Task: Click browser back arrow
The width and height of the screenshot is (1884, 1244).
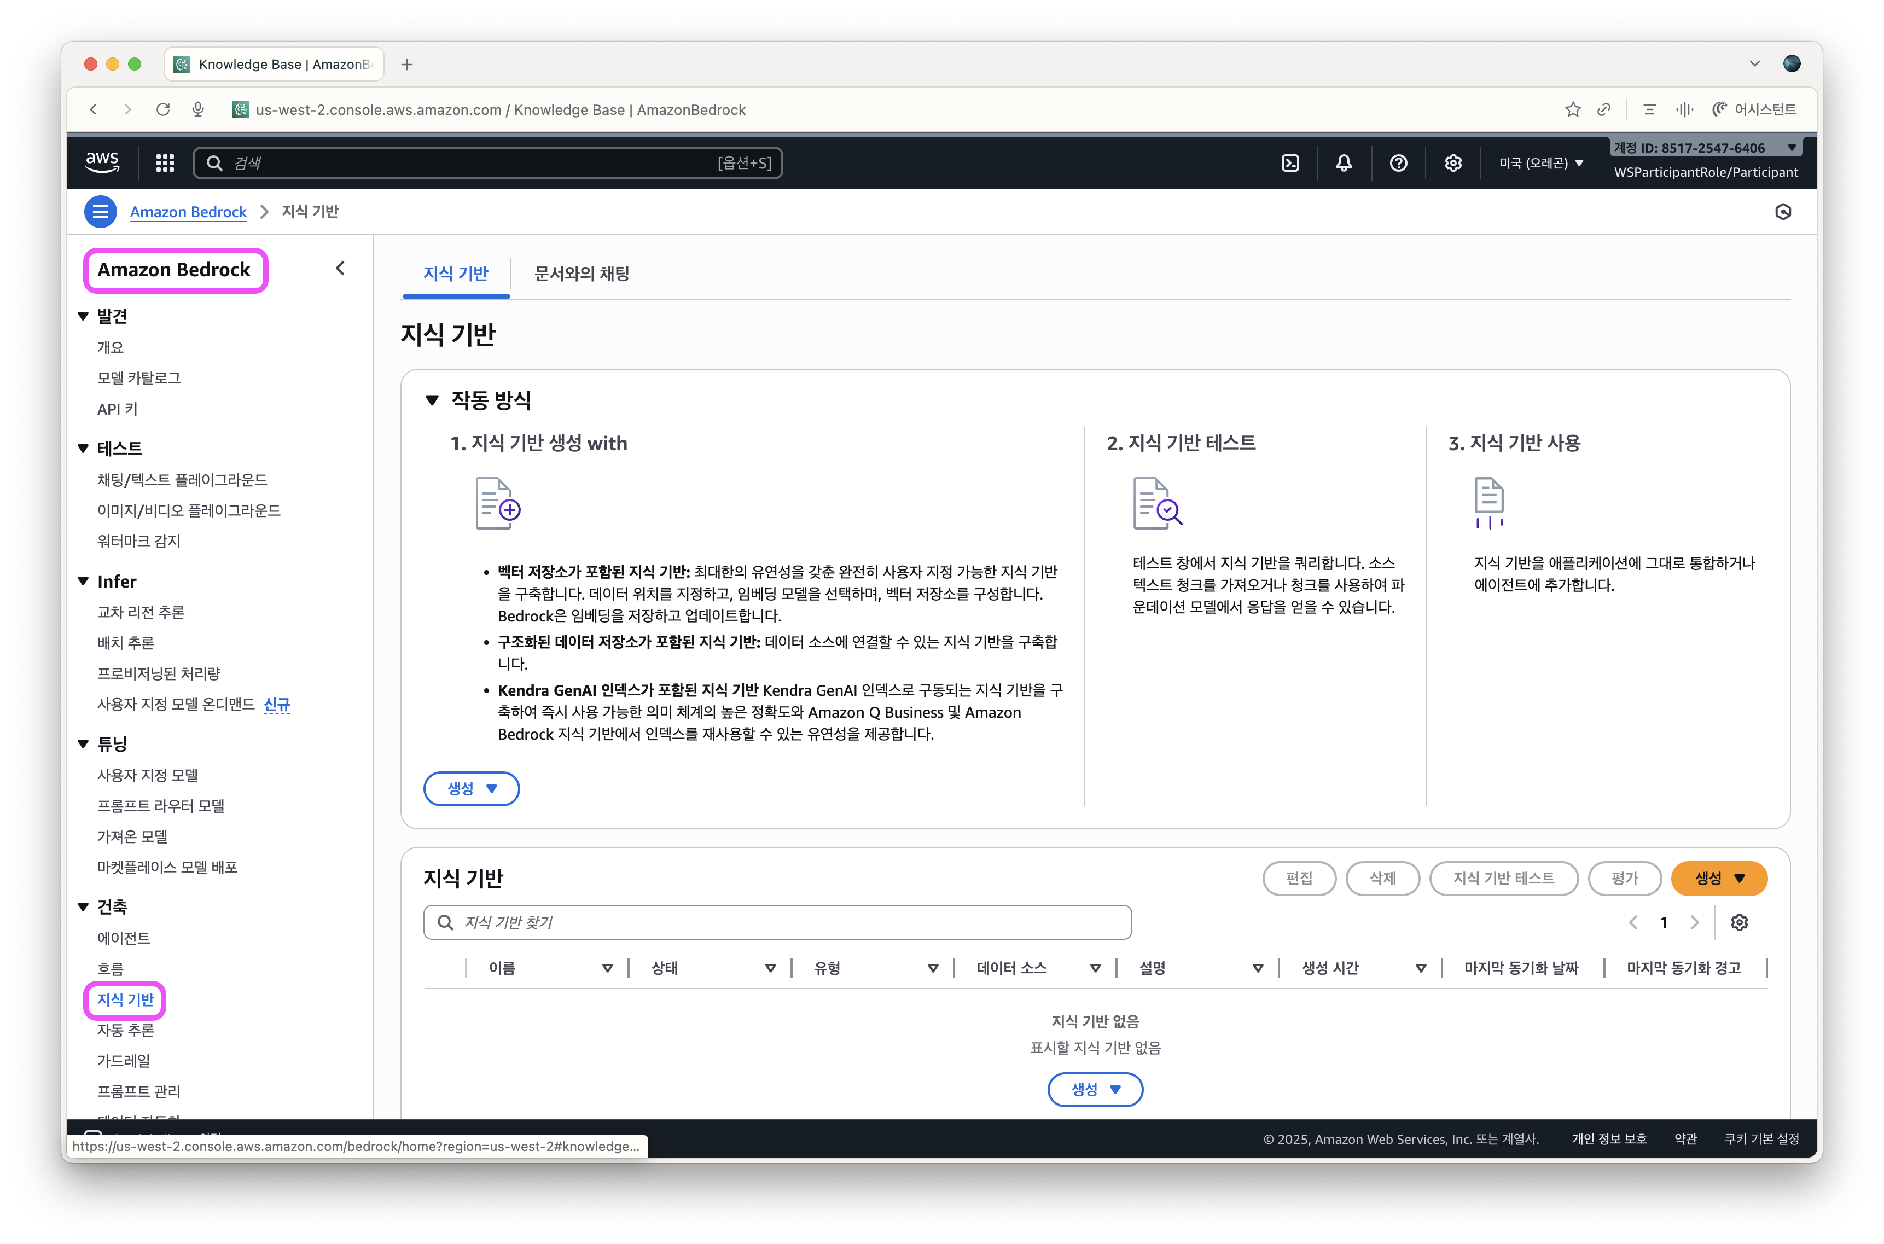Action: click(x=94, y=109)
